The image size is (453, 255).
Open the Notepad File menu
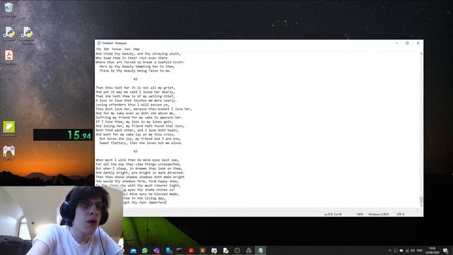(98, 49)
